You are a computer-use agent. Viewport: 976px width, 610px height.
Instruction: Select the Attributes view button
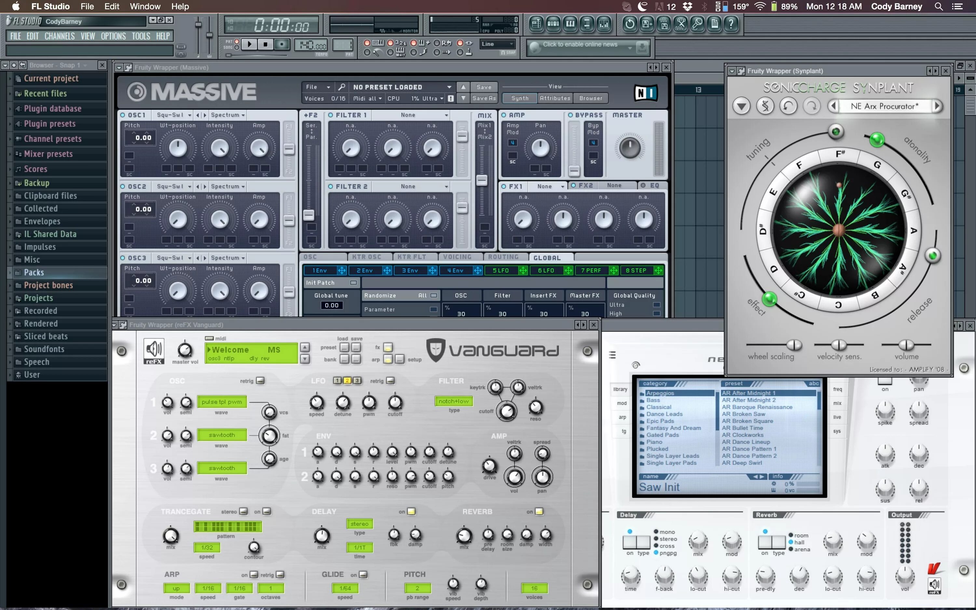point(555,98)
